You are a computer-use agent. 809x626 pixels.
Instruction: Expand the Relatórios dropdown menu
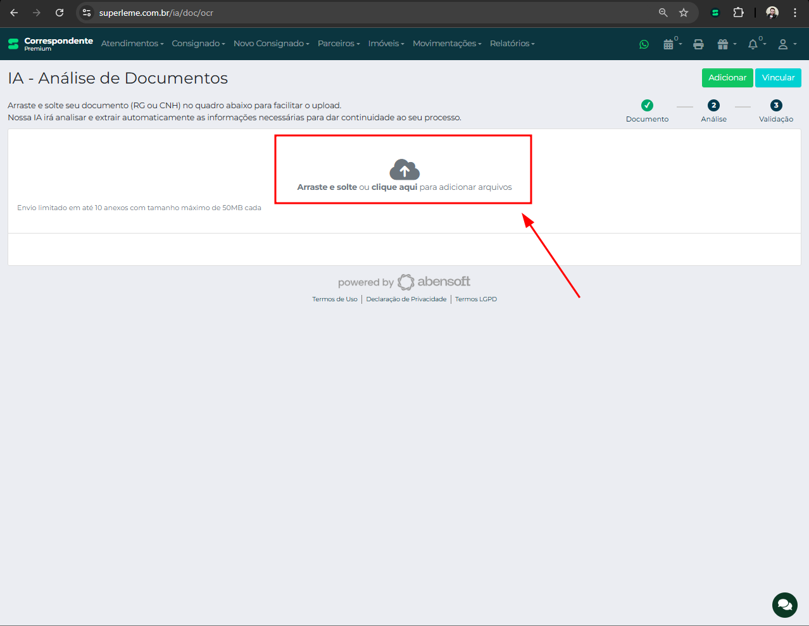pyautogui.click(x=512, y=44)
